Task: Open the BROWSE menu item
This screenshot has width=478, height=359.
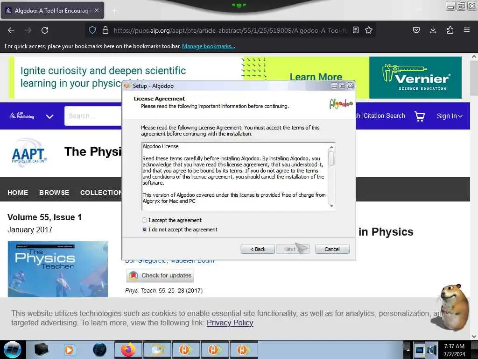Action: [54, 193]
